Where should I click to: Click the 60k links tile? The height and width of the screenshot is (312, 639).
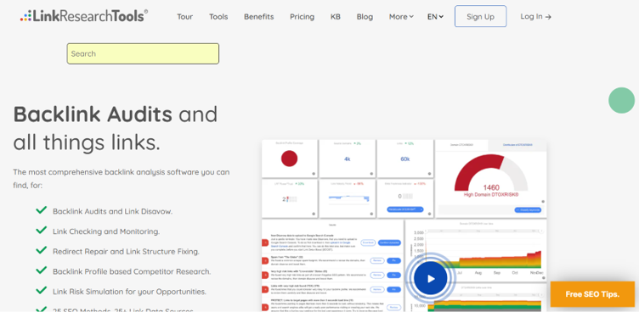[x=405, y=159]
